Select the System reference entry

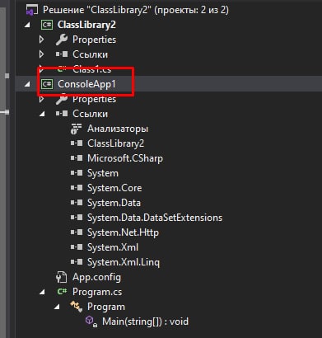[103, 173]
